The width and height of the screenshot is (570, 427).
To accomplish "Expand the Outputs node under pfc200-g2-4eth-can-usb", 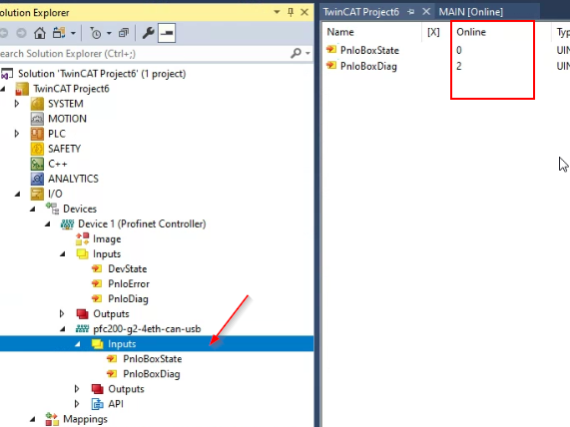I will coord(77,389).
